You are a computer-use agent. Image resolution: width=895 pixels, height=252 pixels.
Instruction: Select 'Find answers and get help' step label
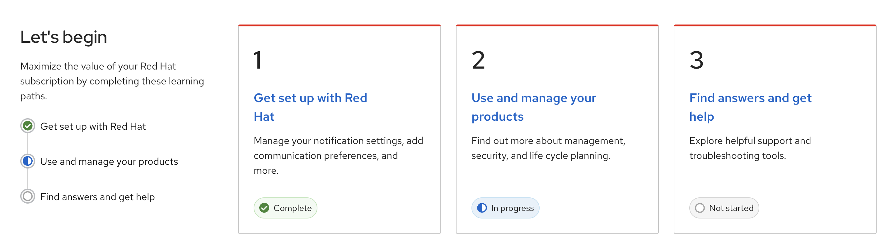[x=97, y=197]
